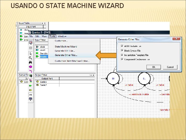Open the View menu
This screenshot has height=140, width=186.
pos(44,36)
